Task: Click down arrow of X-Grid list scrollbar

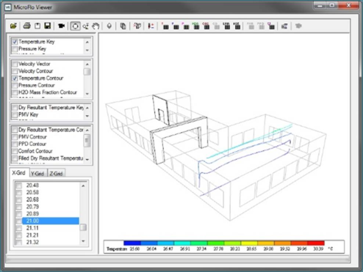Action: click(x=83, y=241)
